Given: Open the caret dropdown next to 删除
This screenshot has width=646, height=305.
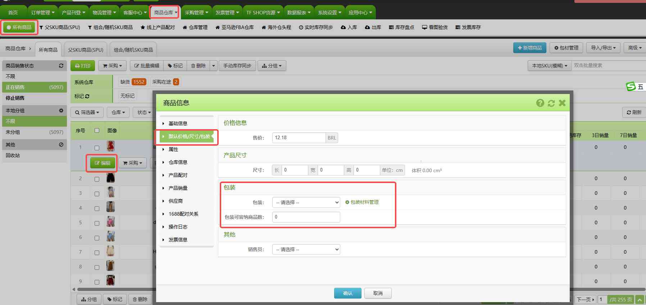Looking at the screenshot, I should tap(214, 66).
